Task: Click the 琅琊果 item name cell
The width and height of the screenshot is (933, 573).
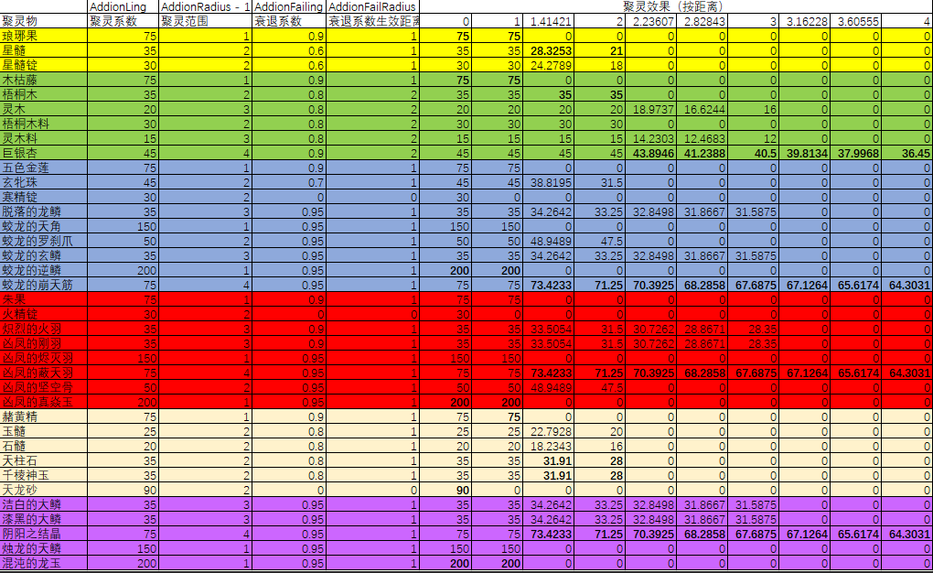Action: 43,36
